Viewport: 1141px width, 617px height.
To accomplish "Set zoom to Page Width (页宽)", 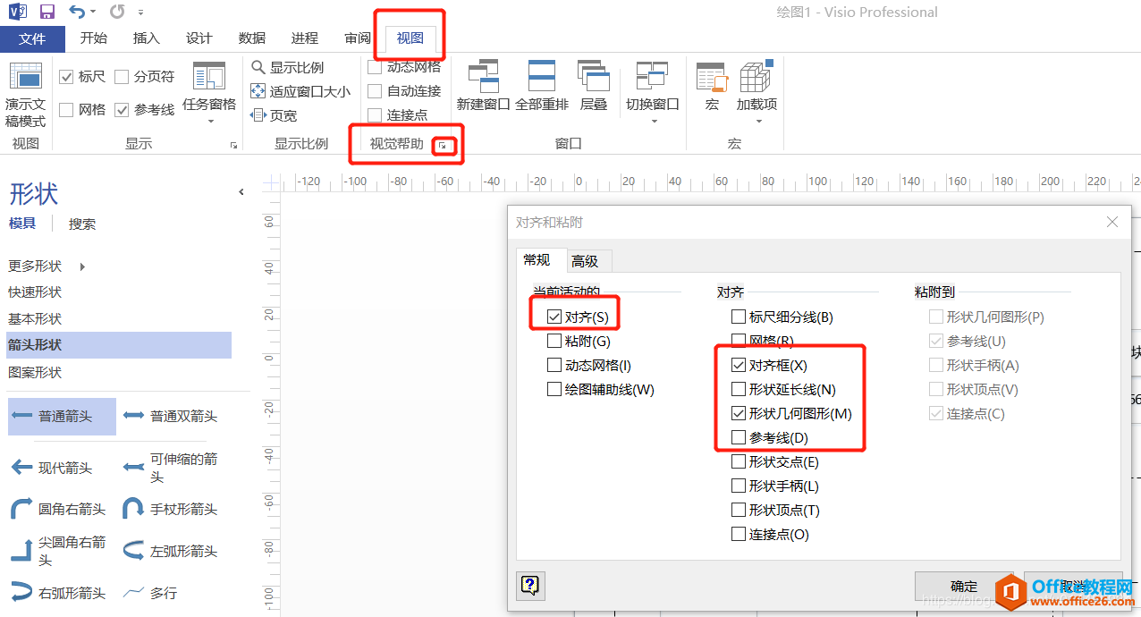I will point(274,115).
